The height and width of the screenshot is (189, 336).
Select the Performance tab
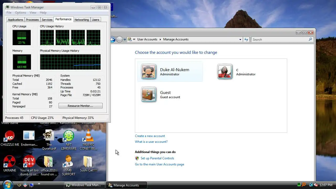point(63,19)
